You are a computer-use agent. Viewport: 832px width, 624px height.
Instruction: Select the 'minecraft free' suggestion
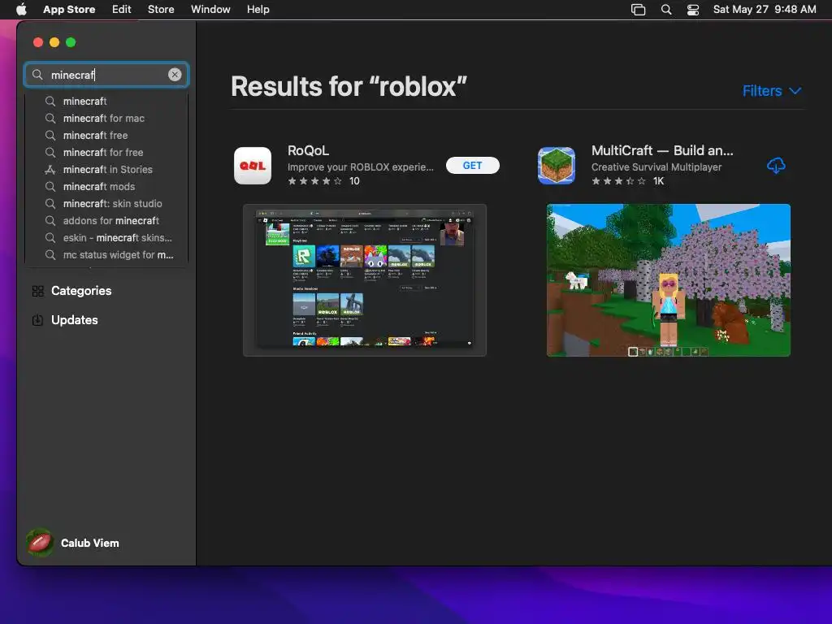(106, 136)
